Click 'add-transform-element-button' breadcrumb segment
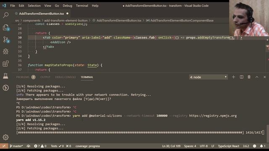The width and height of the screenshot is (269, 151). pos(66,21)
